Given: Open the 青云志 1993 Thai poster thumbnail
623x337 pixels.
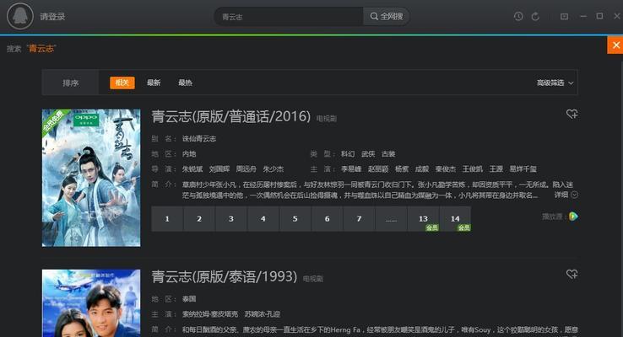Looking at the screenshot, I should pos(91,303).
